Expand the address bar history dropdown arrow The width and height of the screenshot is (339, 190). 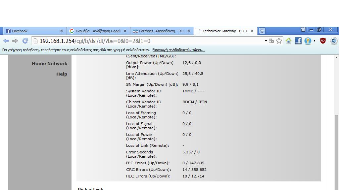[x=266, y=41]
